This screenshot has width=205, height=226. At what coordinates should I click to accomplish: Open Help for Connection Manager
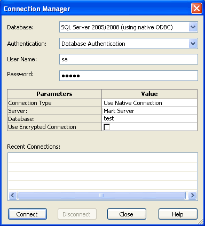178,214
